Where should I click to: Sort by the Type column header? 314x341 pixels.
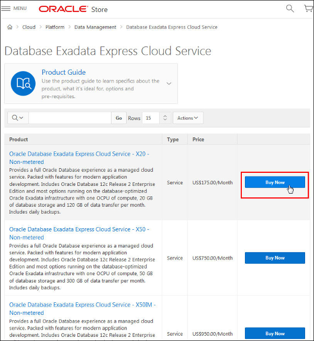(173, 139)
